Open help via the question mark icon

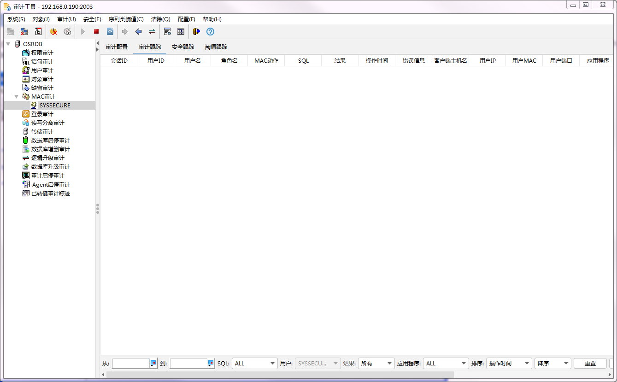point(210,32)
